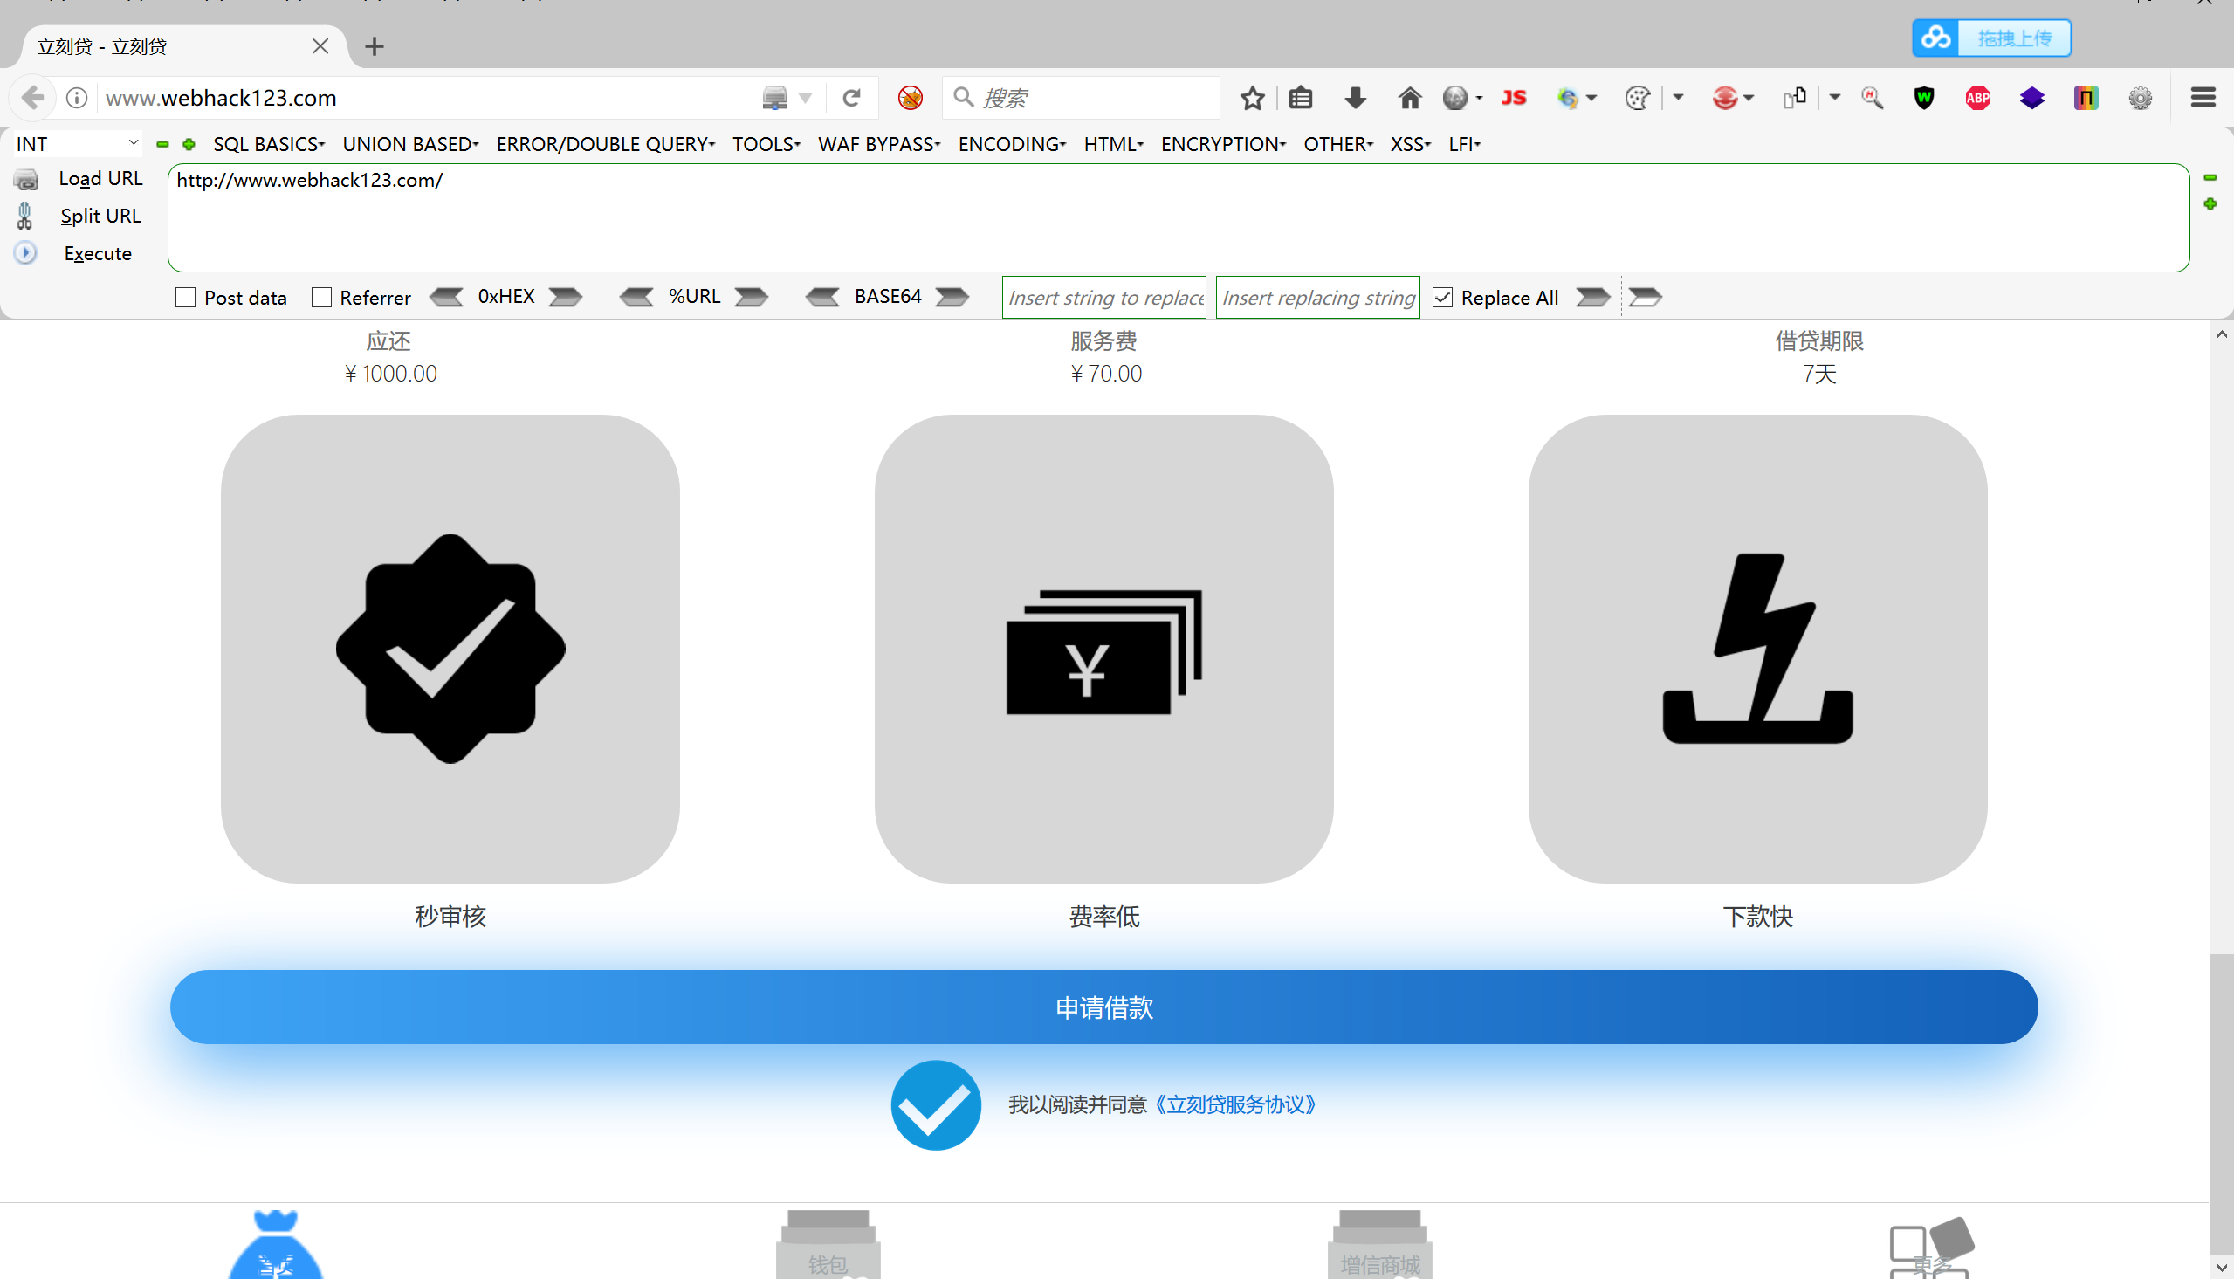Screen dimensions: 2234x1279
Task: Click the bookmark star icon
Action: pyautogui.click(x=1252, y=98)
